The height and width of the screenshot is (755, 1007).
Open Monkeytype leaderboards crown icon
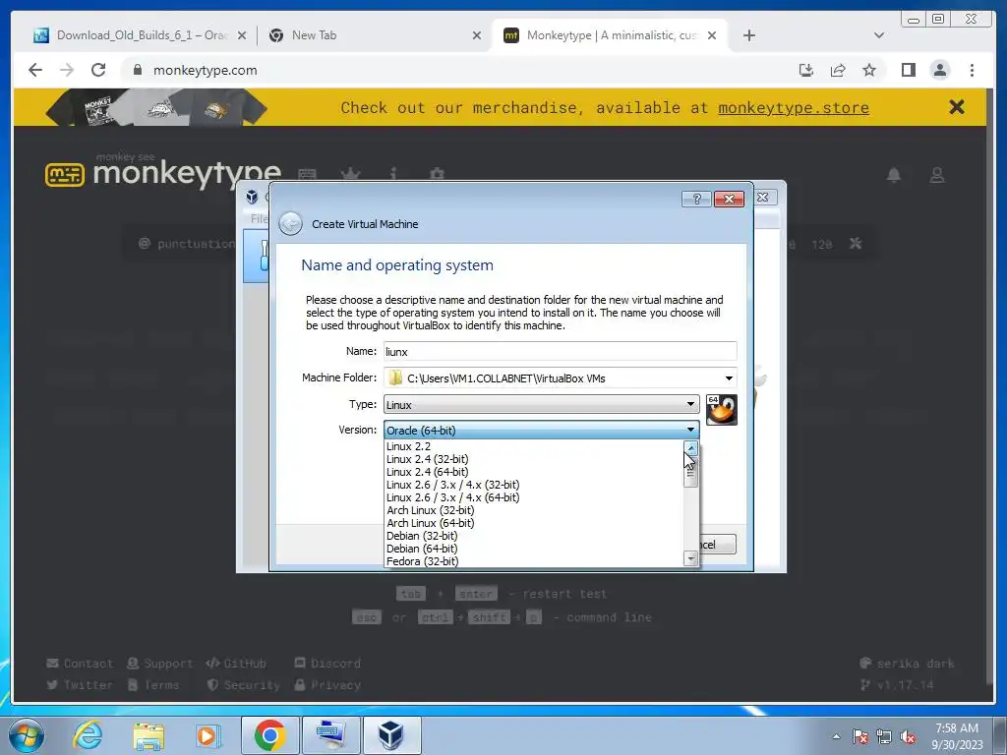(350, 173)
